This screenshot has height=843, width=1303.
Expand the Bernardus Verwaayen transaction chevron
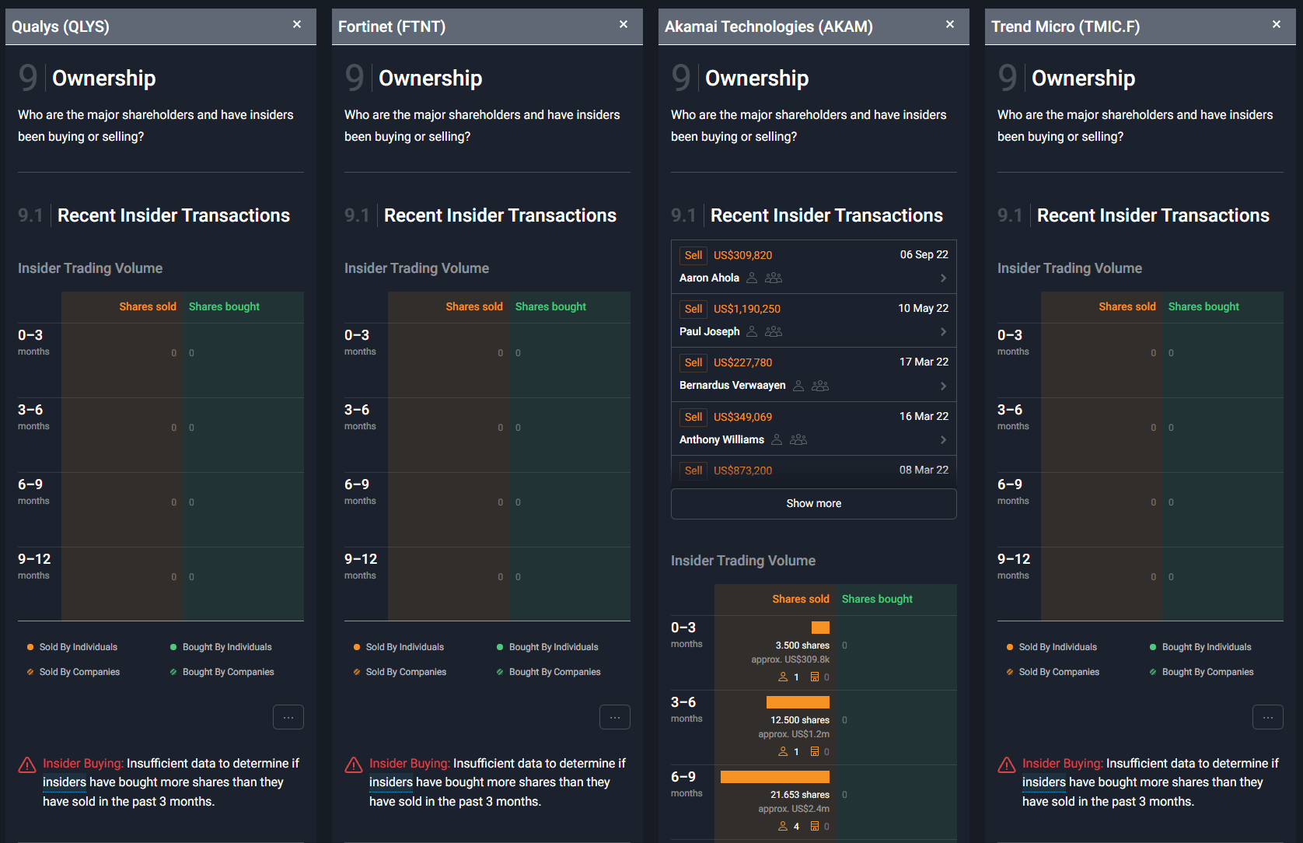[943, 387]
